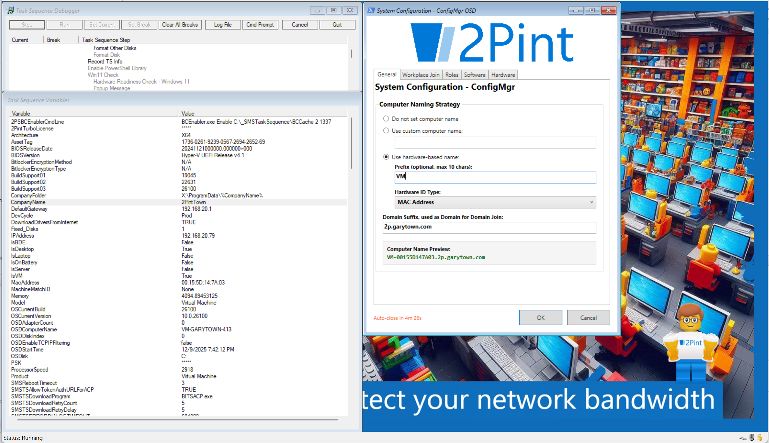Click the mouse icon in the status bar
The height and width of the screenshot is (443, 769).
click(752, 437)
